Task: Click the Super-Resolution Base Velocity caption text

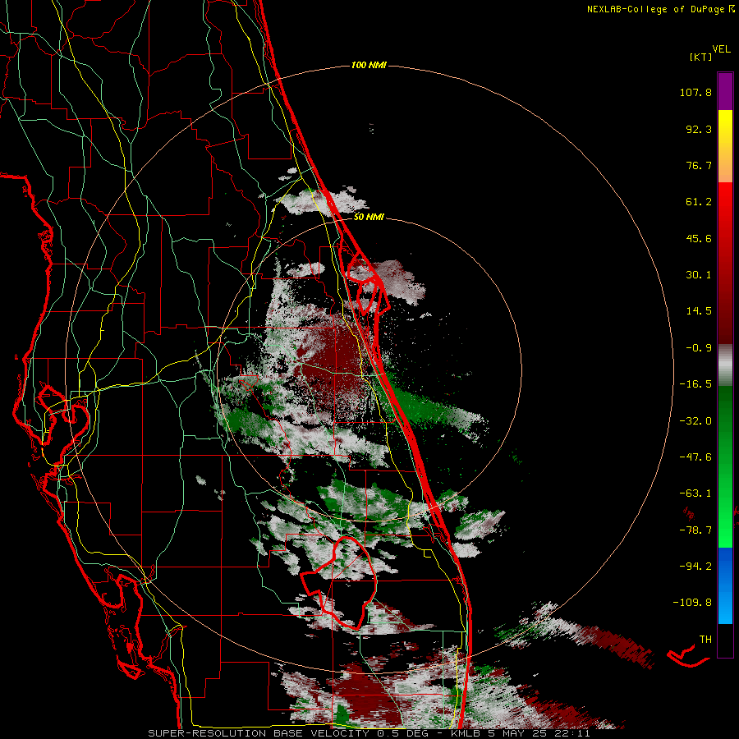Action: point(369,733)
